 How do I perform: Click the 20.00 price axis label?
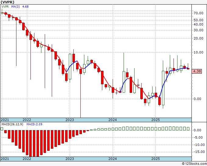coord(198,38)
